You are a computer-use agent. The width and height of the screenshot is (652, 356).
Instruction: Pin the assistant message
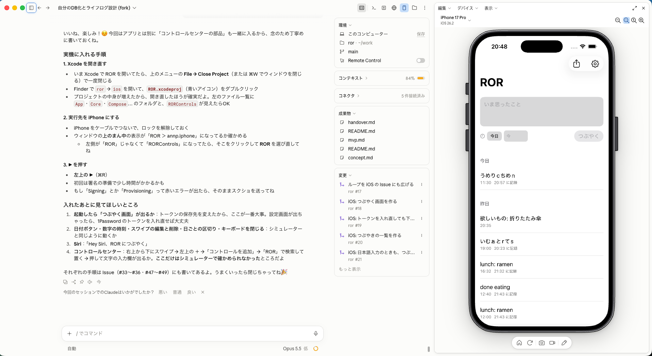(x=82, y=282)
